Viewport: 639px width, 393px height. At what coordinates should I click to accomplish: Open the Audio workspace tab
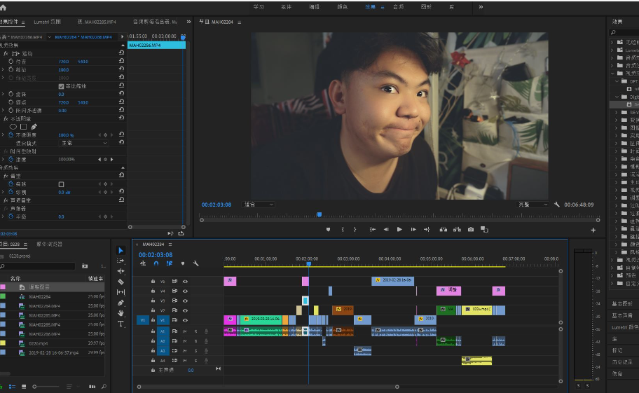point(398,7)
